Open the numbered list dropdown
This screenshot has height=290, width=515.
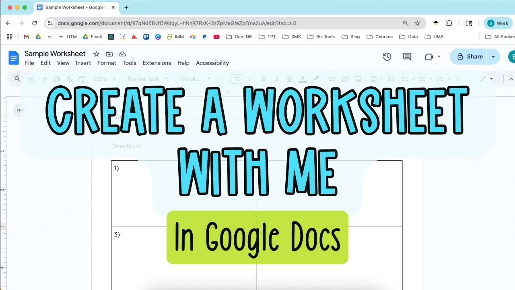pyautogui.click(x=443, y=79)
